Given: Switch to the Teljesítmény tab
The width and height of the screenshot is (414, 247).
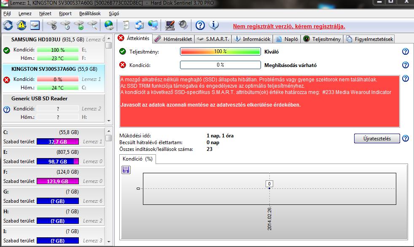Looking at the screenshot, I should (x=322, y=39).
